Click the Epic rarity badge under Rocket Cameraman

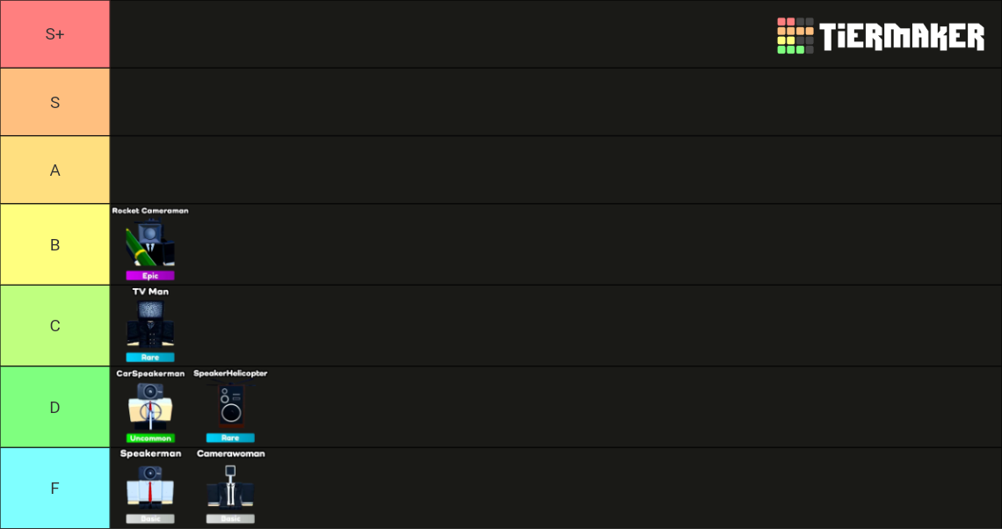[x=150, y=275]
